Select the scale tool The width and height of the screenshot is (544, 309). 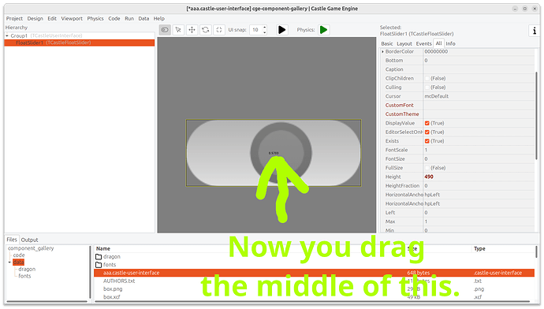tap(219, 30)
